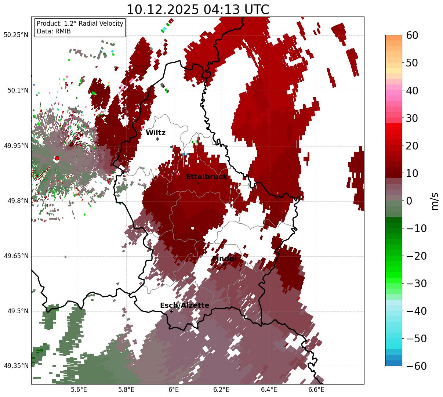Click the 49.65°N latitude tick label
This screenshot has width=443, height=397.
(16, 256)
